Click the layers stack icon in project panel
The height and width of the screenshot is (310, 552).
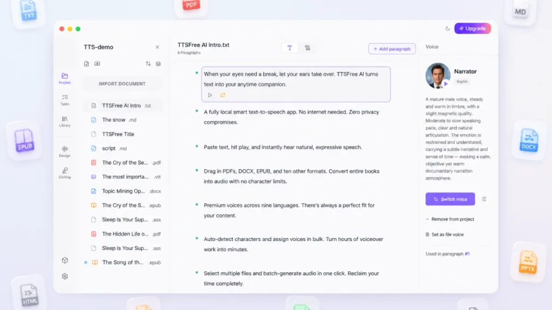158,64
